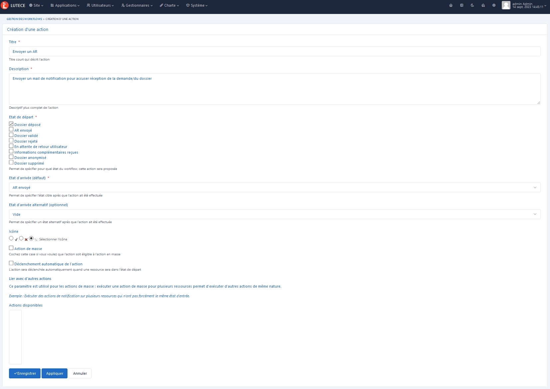
Task: Click the Annuler button
Action: (x=80, y=373)
